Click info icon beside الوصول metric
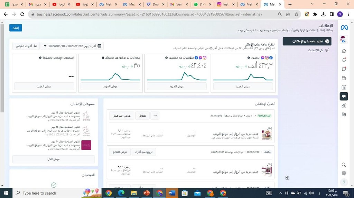The image size is (354, 198). (x=249, y=58)
